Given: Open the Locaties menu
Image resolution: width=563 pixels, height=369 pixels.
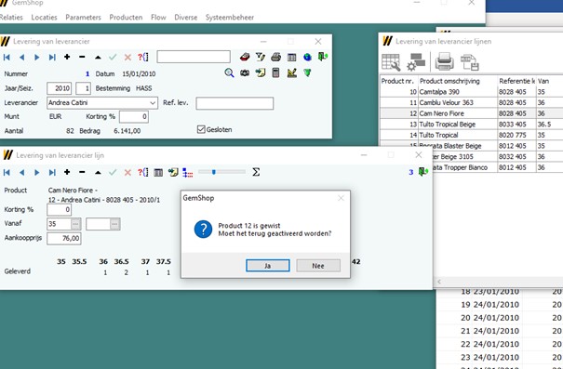Looking at the screenshot, I should coord(44,18).
